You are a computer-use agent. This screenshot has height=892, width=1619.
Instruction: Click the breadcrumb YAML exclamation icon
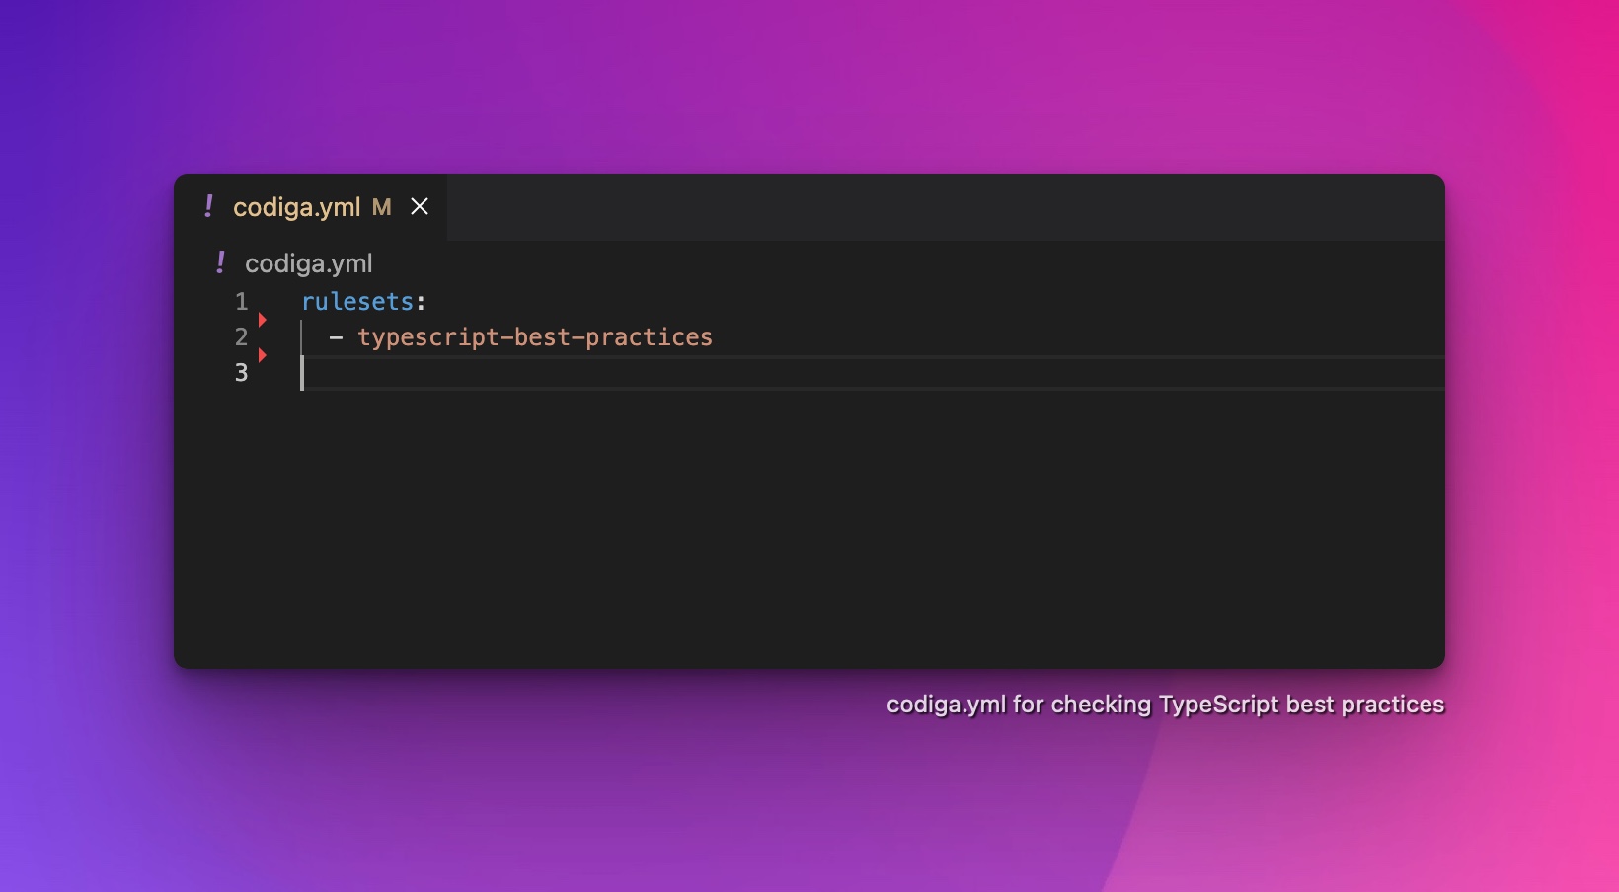pos(220,262)
